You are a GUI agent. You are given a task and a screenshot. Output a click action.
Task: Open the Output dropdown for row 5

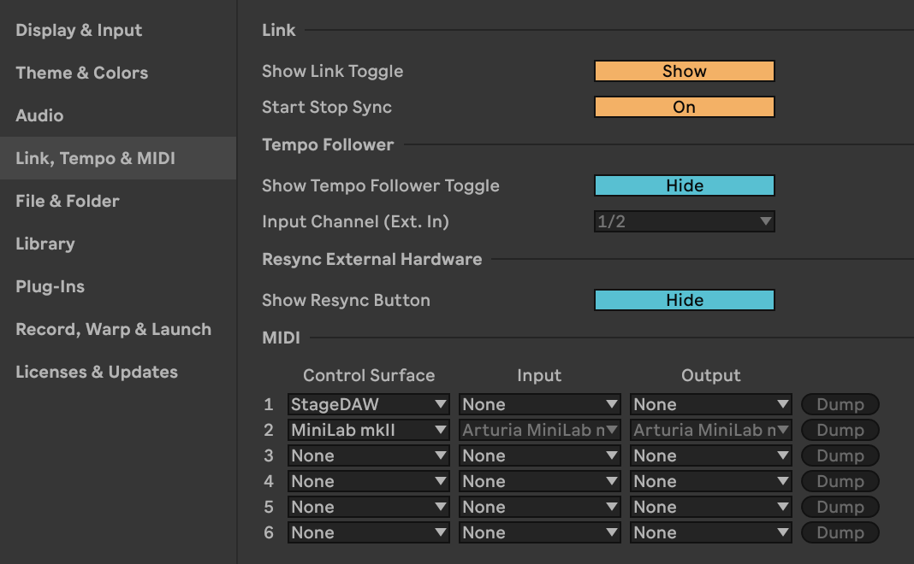[x=710, y=507]
